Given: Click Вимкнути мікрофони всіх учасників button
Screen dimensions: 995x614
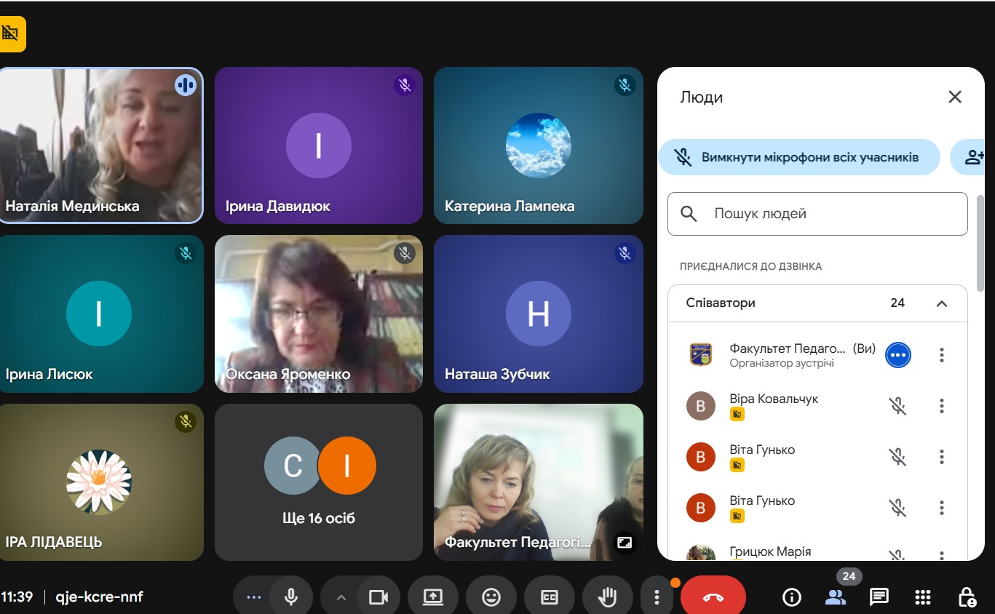Looking at the screenshot, I should (x=798, y=157).
